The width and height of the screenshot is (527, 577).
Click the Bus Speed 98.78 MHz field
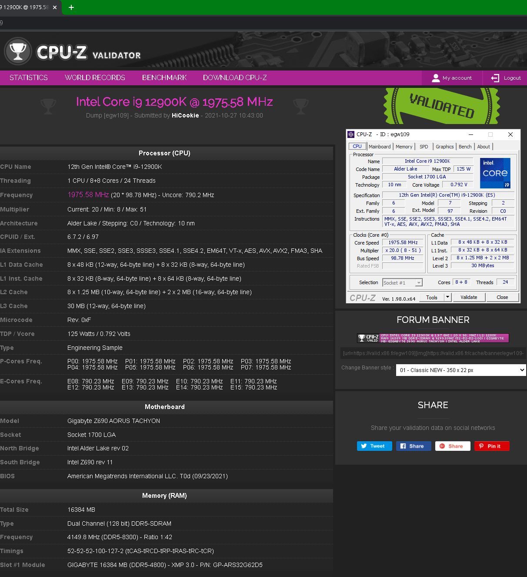403,258
